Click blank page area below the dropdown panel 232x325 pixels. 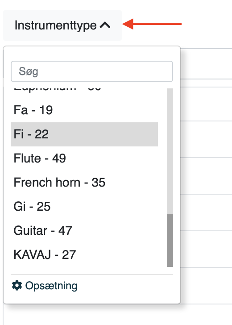point(116,314)
